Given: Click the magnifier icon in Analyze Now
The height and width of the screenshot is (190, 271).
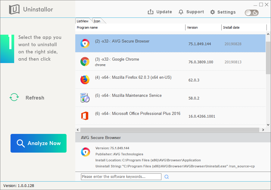Looking at the screenshot, I should [20, 143].
